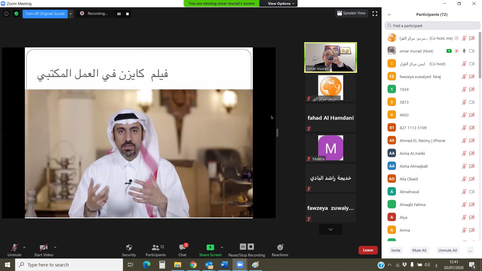Show more participant video thumbnails below
Viewport: 482px width, 271px height.
tap(330, 229)
